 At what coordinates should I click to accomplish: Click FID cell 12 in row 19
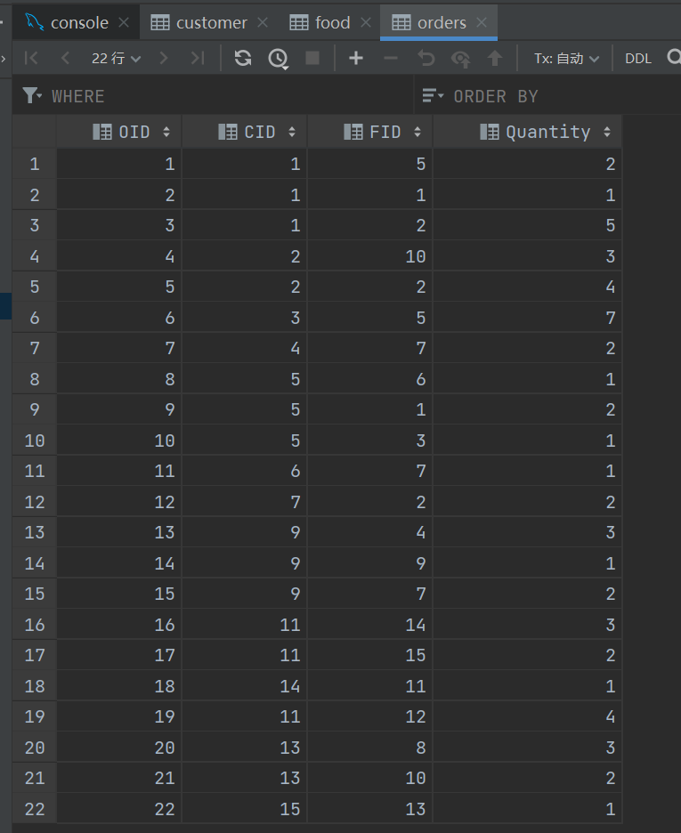tap(369, 716)
